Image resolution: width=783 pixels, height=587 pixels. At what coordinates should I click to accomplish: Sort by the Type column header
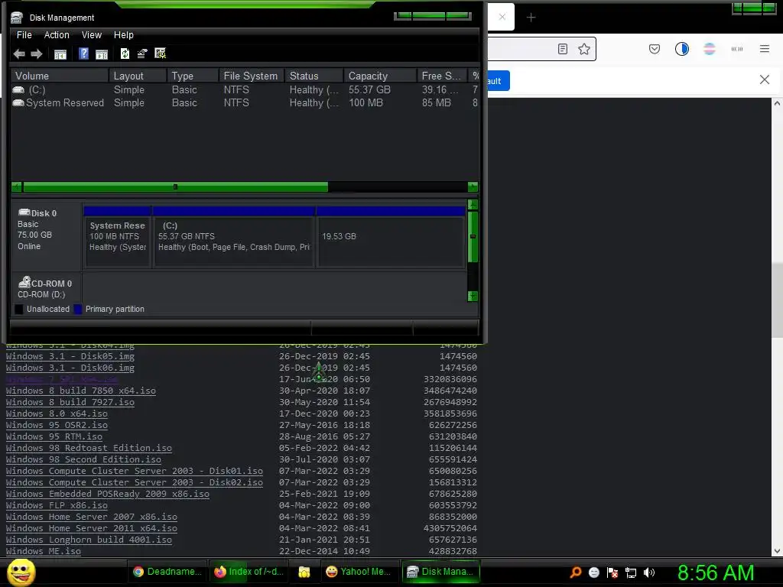tap(193, 76)
